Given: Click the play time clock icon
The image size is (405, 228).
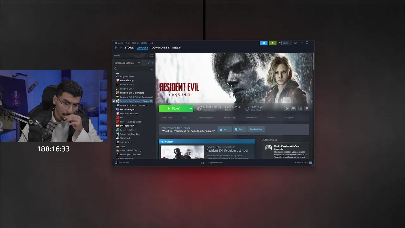Looking at the screenshot, I should click(247, 109).
